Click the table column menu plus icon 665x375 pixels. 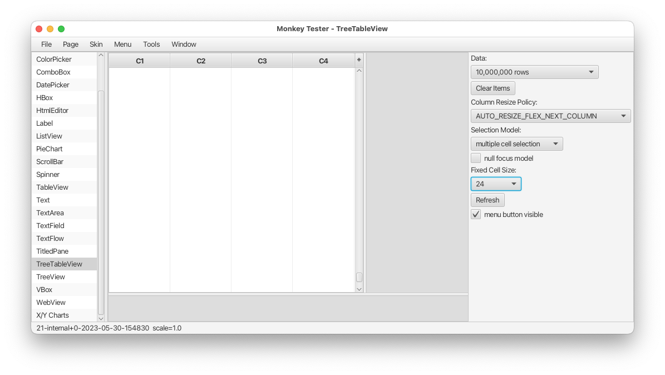(359, 60)
